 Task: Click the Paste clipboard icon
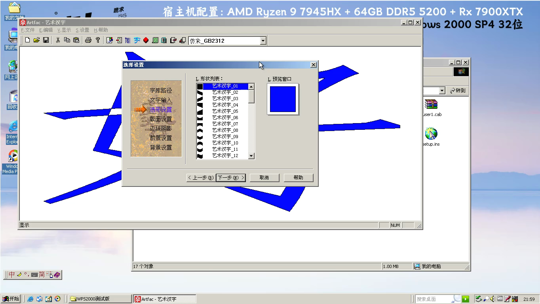76,40
